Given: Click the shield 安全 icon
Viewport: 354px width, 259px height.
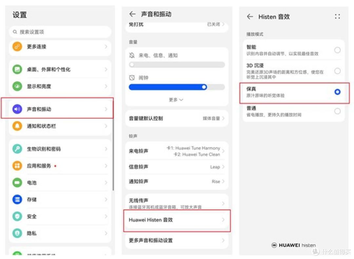Looking at the screenshot, I should 17,216.
